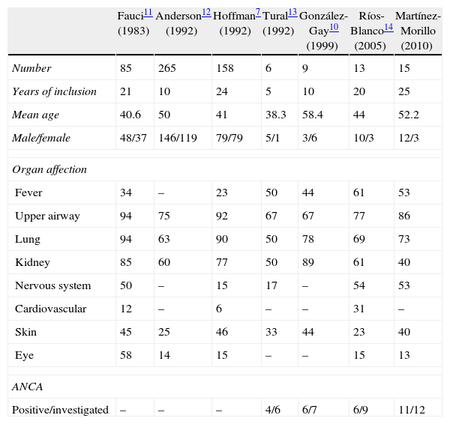
Task: Select the "Mean age" row label
Action: pyautogui.click(x=35, y=115)
